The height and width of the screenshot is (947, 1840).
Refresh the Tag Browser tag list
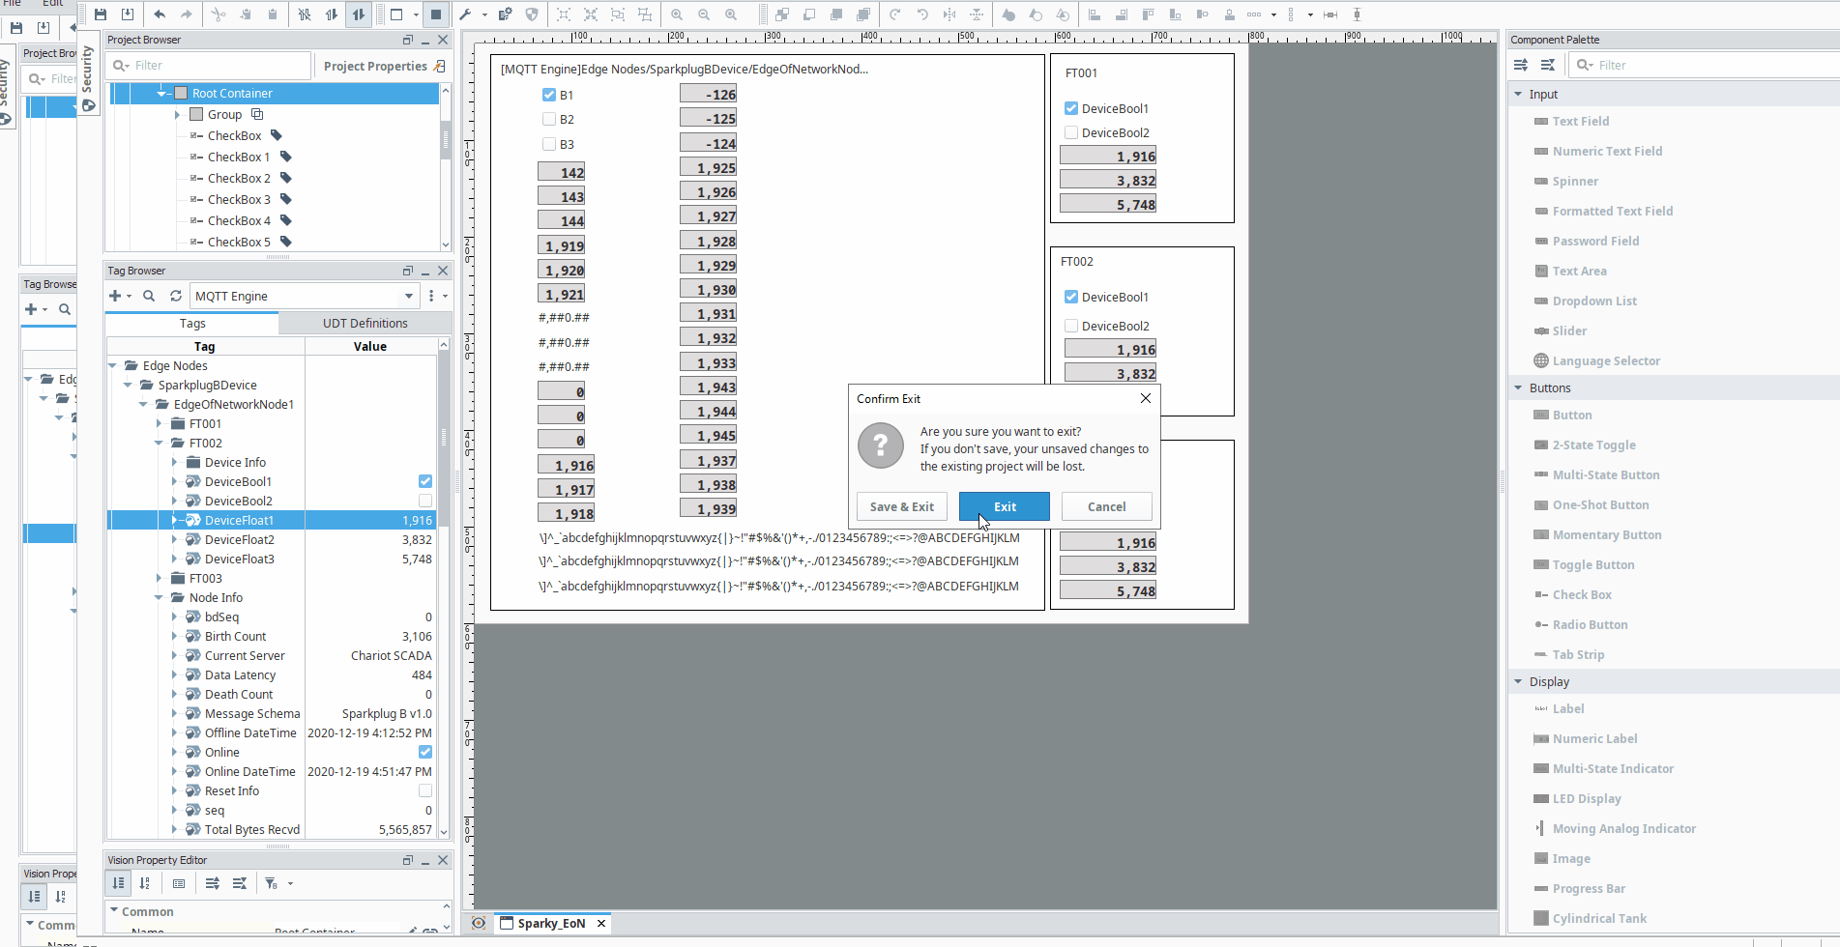(176, 296)
